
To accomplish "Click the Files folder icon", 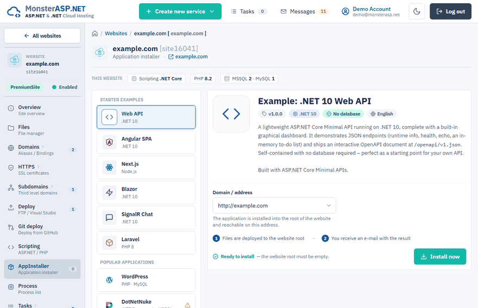I will tap(11, 128).
